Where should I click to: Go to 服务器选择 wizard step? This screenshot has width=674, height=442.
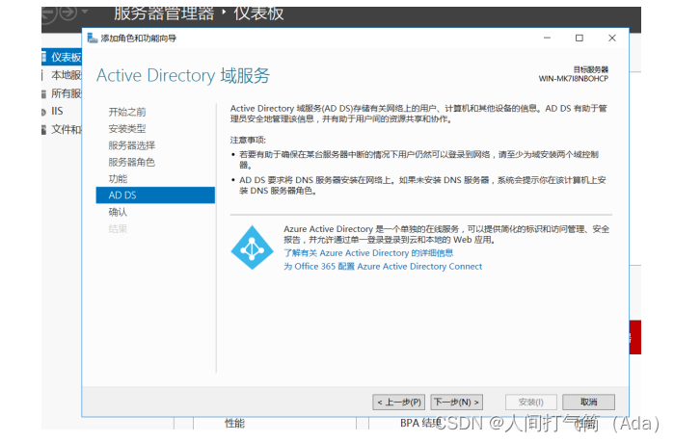pyautogui.click(x=131, y=145)
